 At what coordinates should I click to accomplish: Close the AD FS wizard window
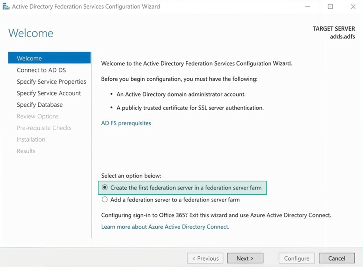coord(353,6)
